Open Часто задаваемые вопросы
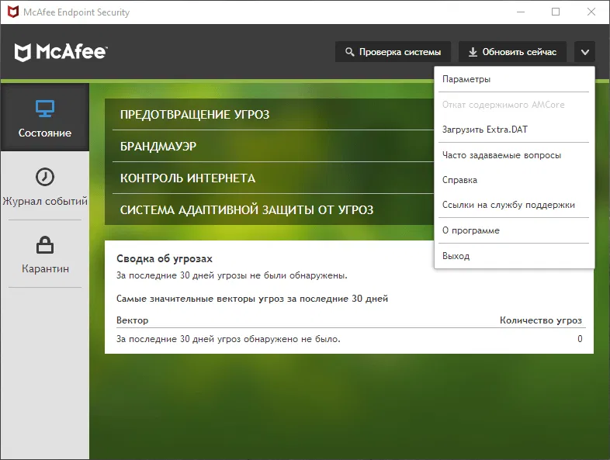610x460 pixels. [x=514, y=155]
